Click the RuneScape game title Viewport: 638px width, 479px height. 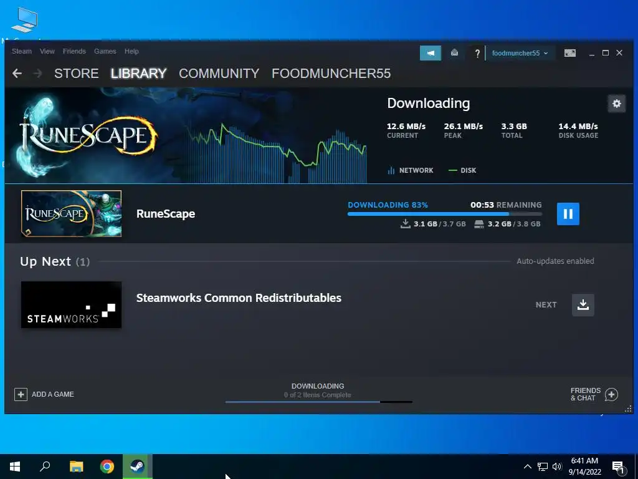click(166, 214)
